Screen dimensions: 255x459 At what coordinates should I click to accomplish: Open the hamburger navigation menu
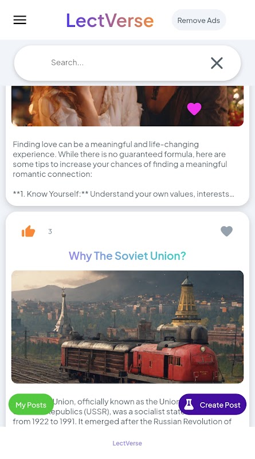coord(20,20)
